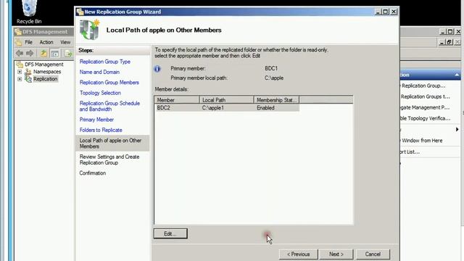The height and width of the screenshot is (261, 464).
Task: Click the Enabled membership status cell
Action: [x=265, y=108]
